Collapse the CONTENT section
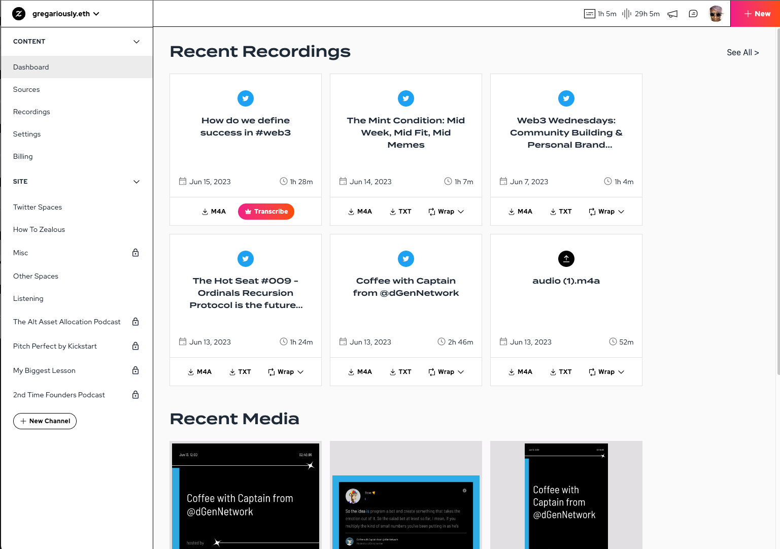 point(137,42)
